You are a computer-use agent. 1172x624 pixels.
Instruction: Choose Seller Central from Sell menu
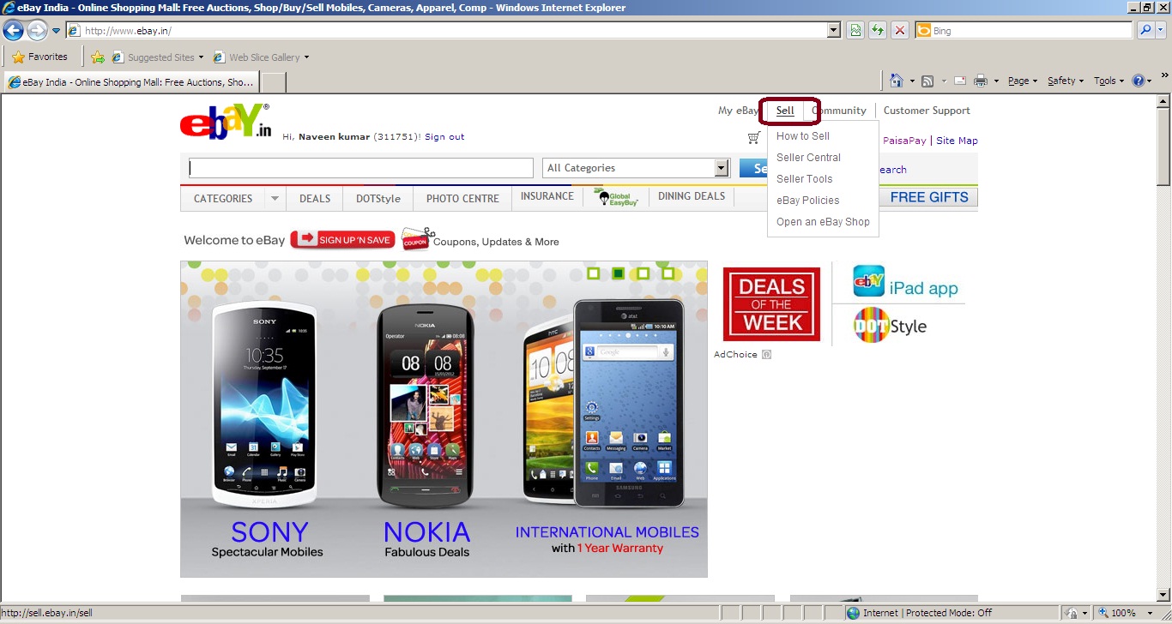(808, 158)
